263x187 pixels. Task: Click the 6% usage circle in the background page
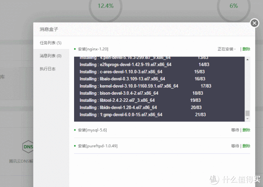tap(234, 6)
